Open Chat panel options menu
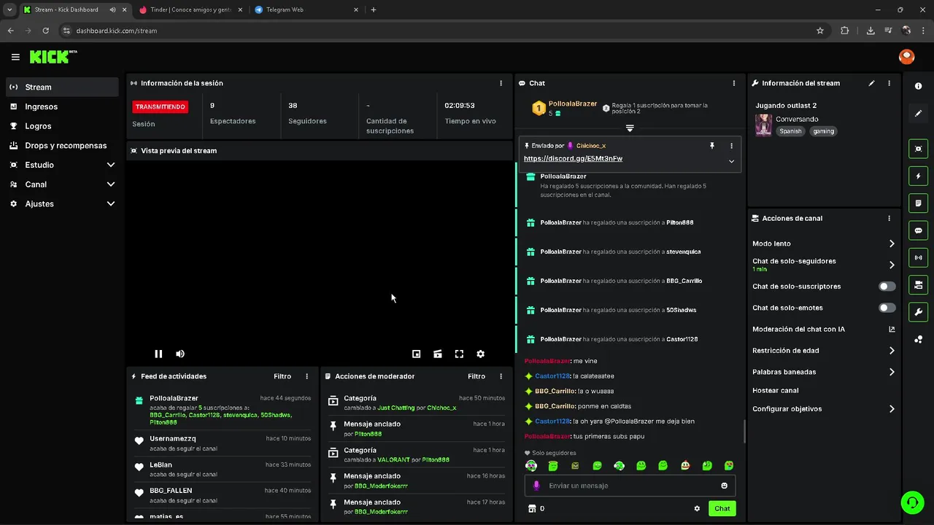The height and width of the screenshot is (525, 934). coord(734,83)
